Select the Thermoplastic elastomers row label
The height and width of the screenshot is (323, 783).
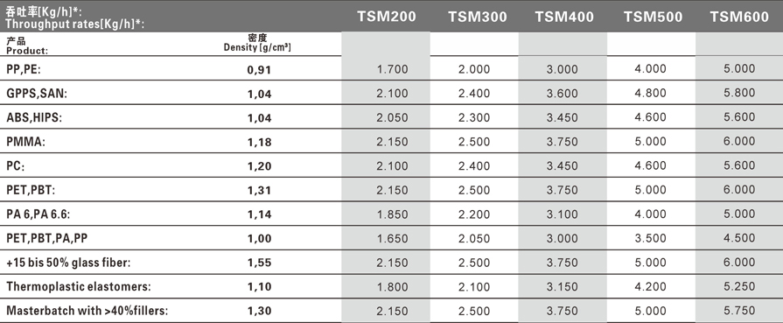(79, 286)
